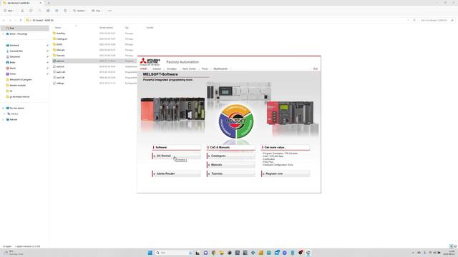This screenshot has width=458, height=257.
Task: Click the Register now button
Action: [x=286, y=173]
